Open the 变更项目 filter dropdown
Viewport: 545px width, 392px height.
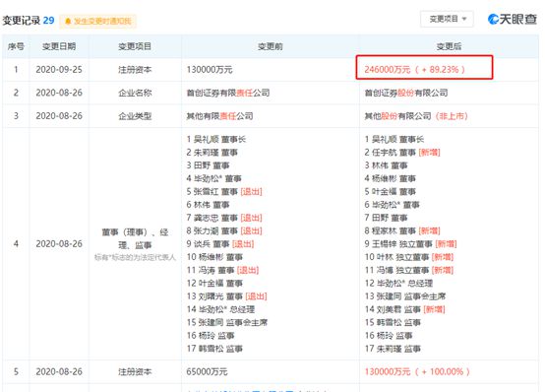pos(447,19)
